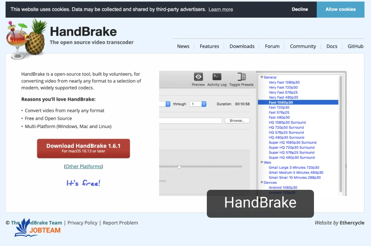Click the Report Problem link

(120, 223)
